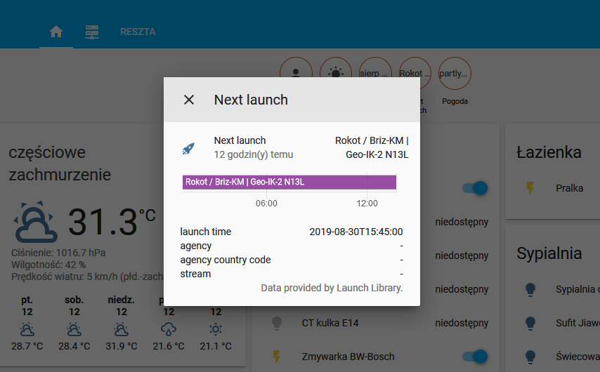Open the sun badge

pos(336,72)
